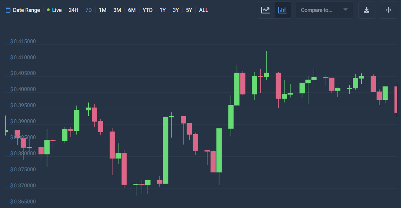
Task: Switch to candlestick chart view
Action: 282,10
